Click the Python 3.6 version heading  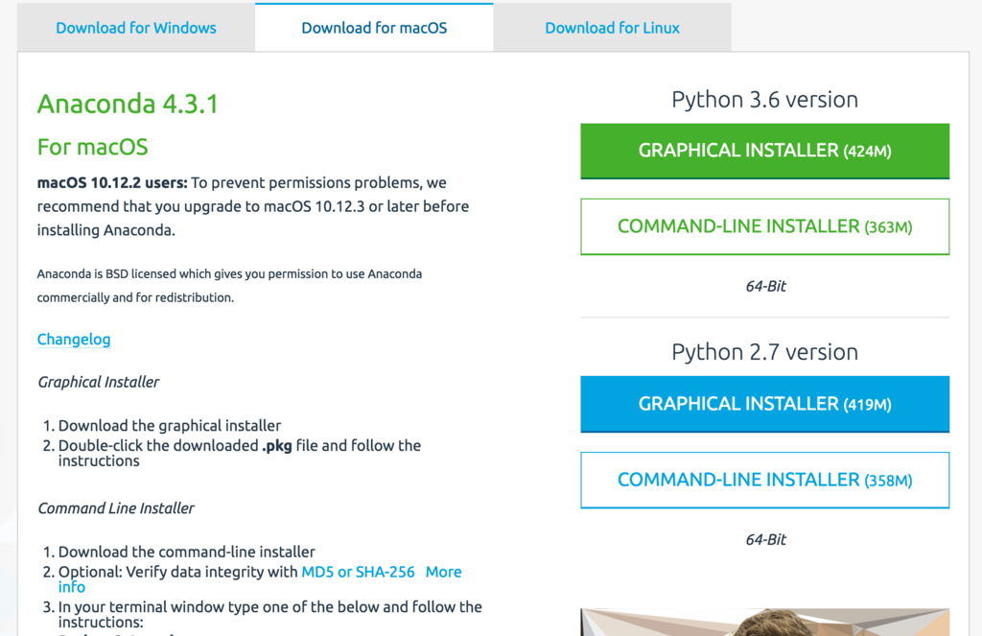click(764, 100)
